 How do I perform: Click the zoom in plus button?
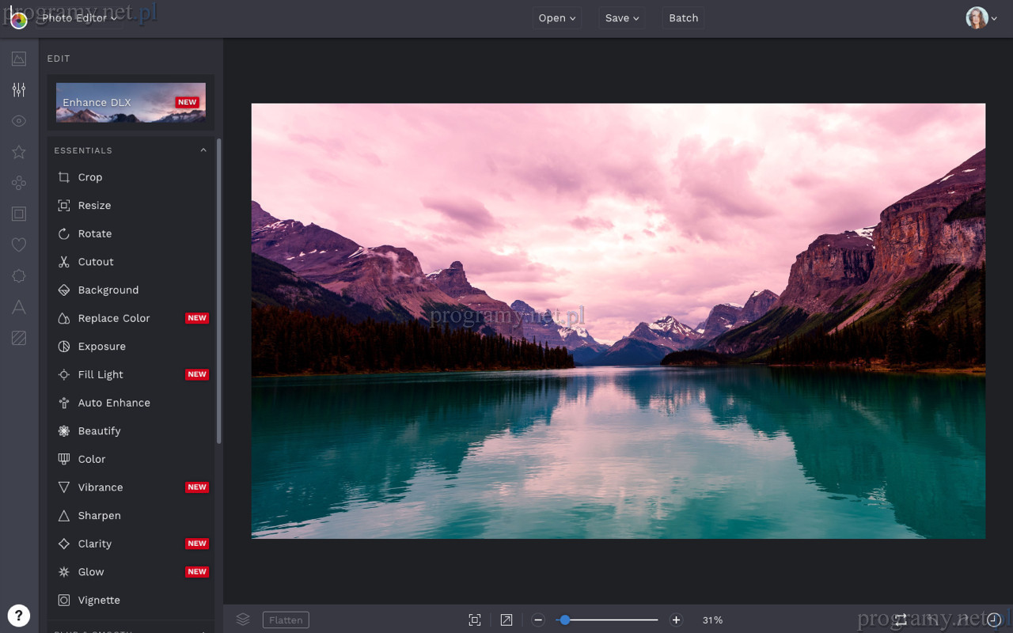[676, 620]
